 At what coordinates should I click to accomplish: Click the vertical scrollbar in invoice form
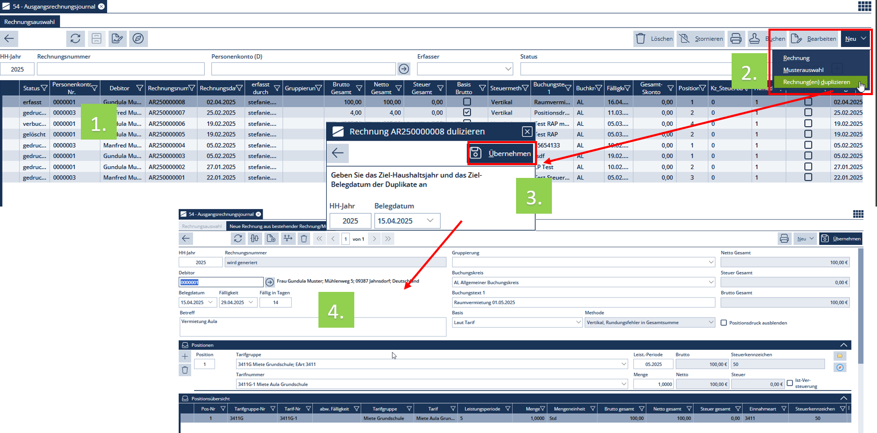860,307
